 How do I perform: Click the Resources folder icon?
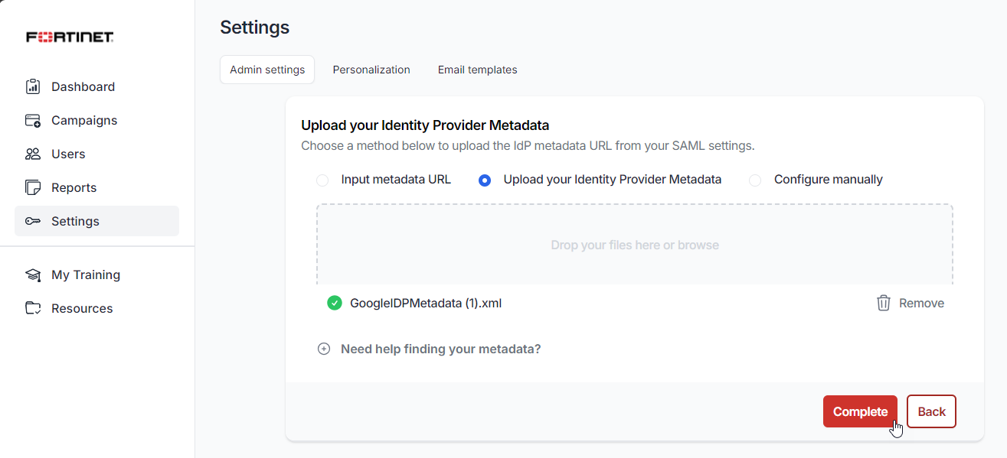coord(32,308)
